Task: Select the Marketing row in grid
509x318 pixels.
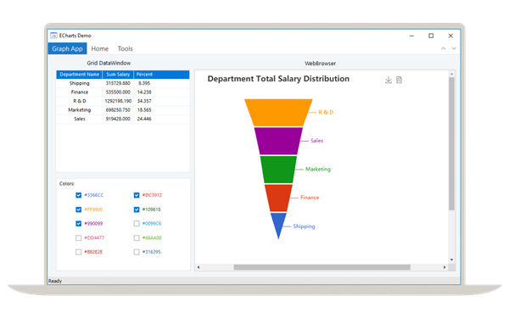Action: coord(123,110)
